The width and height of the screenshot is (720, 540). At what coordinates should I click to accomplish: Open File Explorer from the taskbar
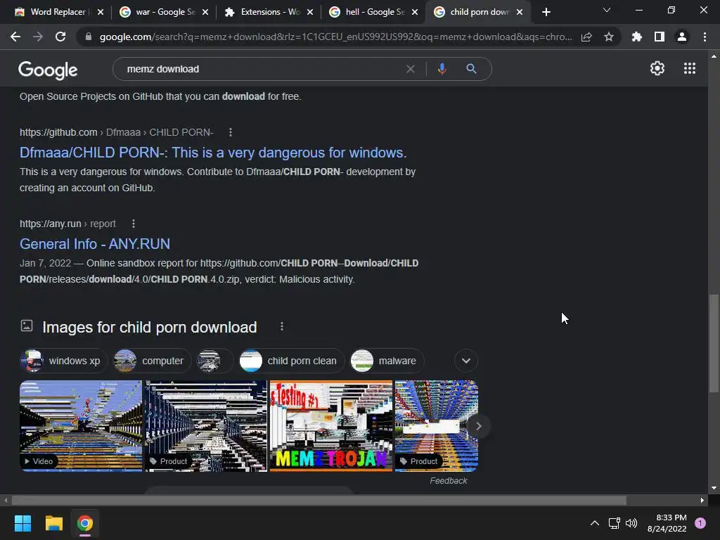(53, 523)
